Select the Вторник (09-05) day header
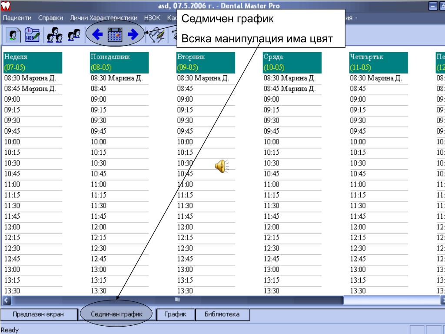Image resolution: width=445 pixels, height=334 pixels. [x=206, y=63]
